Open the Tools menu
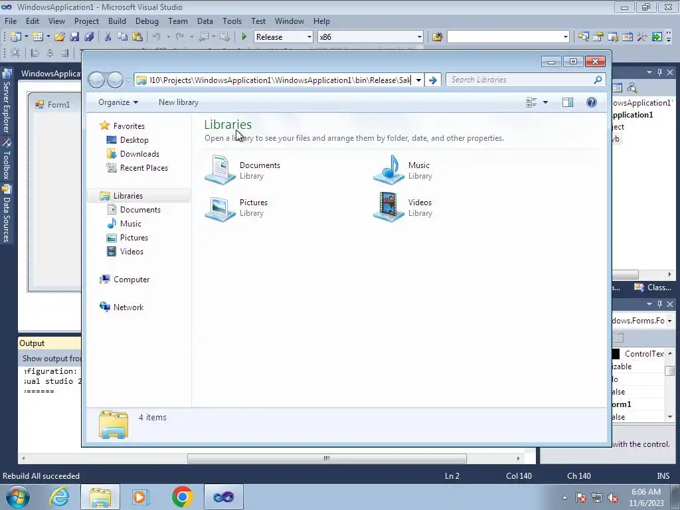The height and width of the screenshot is (510, 680). tap(232, 21)
